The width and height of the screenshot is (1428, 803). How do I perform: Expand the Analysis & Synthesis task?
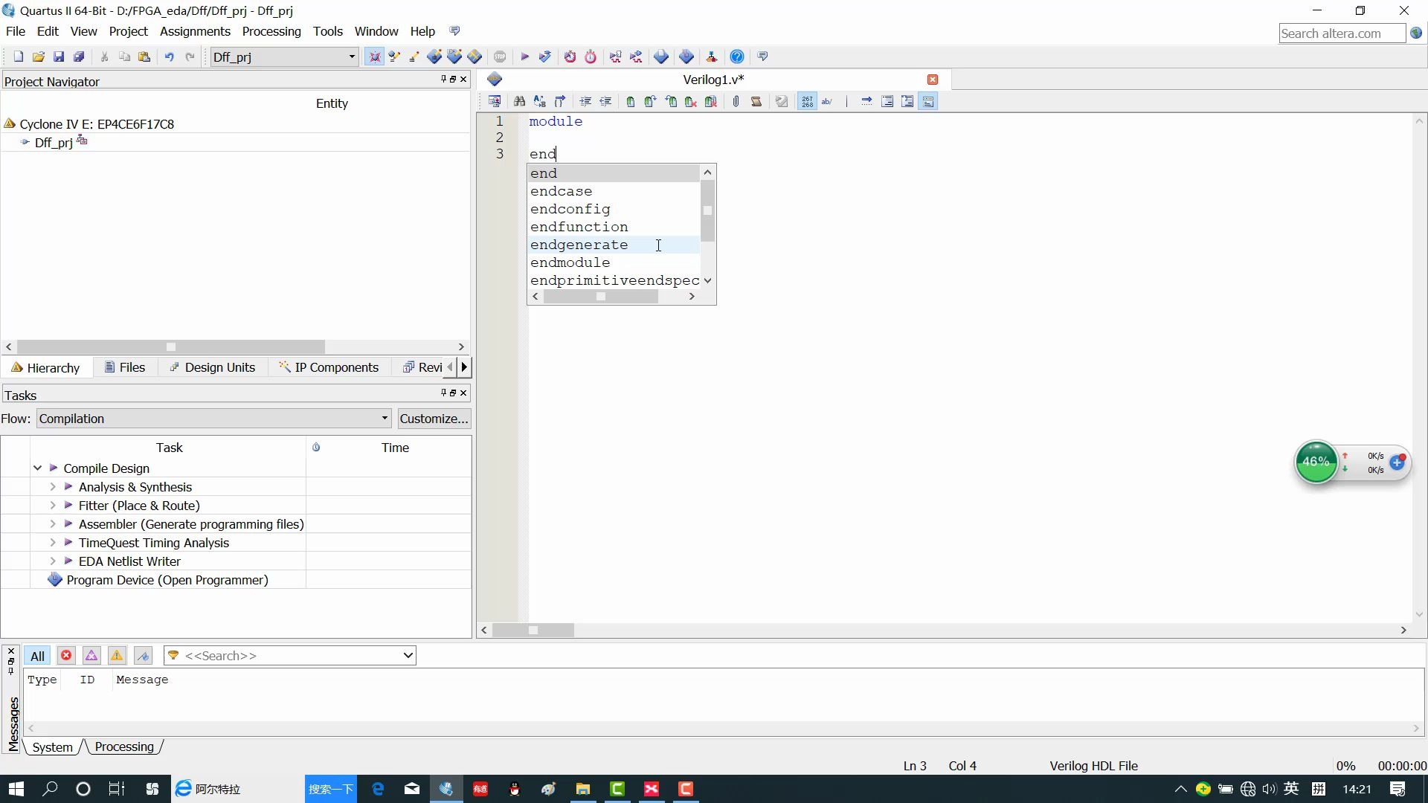click(x=53, y=487)
